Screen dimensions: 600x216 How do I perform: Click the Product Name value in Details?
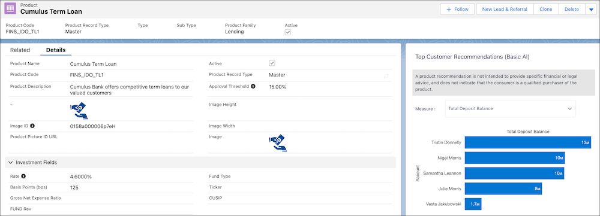[x=94, y=64]
